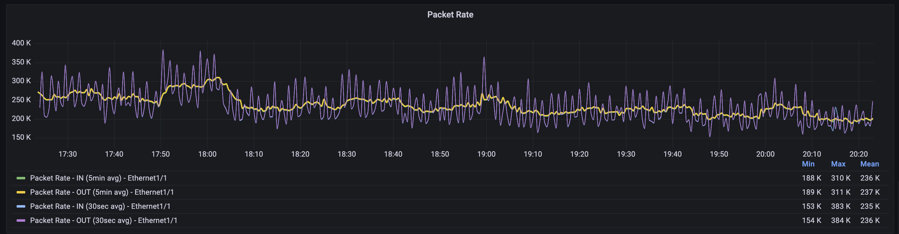Screen dimensions: 899x234
Task: Sort legend by Min column header
Action: click(x=808, y=164)
